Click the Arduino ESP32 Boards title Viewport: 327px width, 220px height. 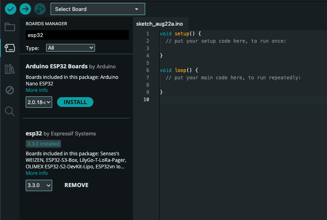[57, 66]
